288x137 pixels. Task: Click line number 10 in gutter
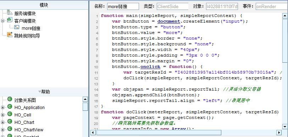click(x=96, y=67)
